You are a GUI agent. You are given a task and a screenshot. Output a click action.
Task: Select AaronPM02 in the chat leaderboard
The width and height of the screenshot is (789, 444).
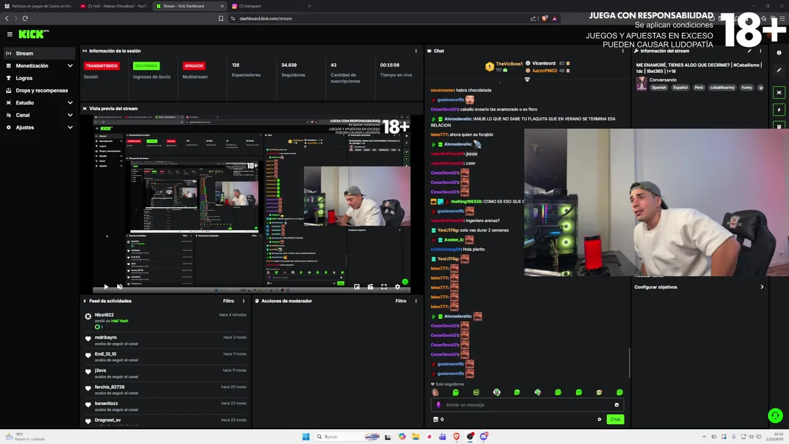pyautogui.click(x=544, y=71)
